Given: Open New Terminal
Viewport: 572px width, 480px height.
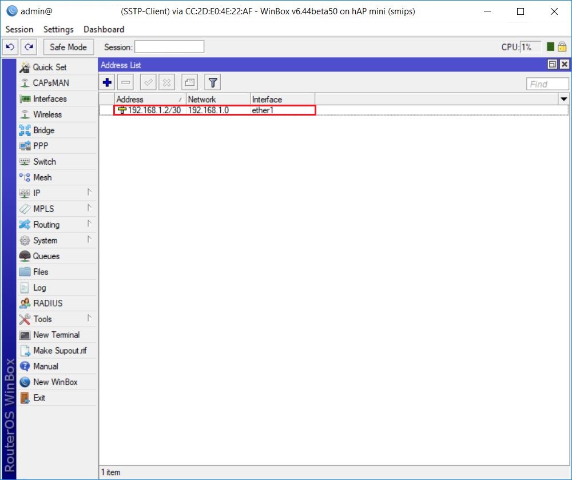Looking at the screenshot, I should pyautogui.click(x=57, y=335).
